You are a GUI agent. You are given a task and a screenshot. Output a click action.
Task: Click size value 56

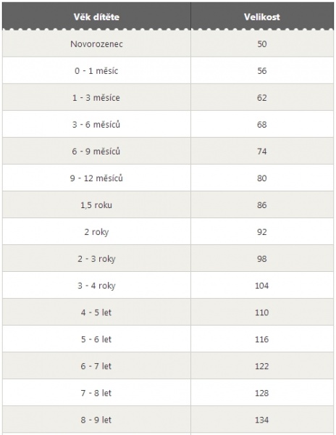point(261,71)
